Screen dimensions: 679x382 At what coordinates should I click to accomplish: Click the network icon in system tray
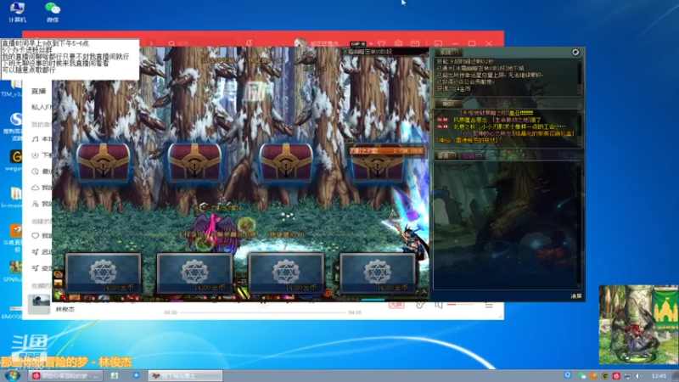tap(627, 376)
